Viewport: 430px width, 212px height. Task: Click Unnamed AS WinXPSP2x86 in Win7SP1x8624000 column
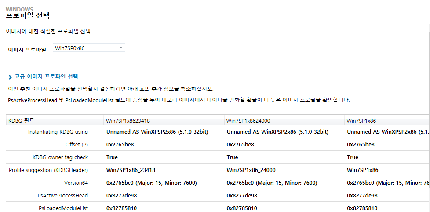click(x=278, y=132)
